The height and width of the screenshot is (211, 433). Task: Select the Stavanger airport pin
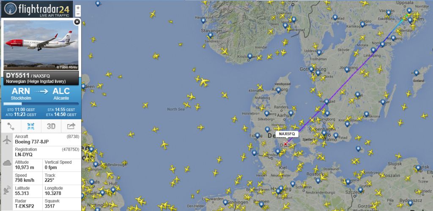(x=211, y=35)
